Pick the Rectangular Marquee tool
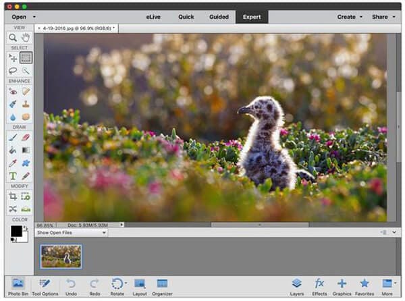 click(x=26, y=58)
